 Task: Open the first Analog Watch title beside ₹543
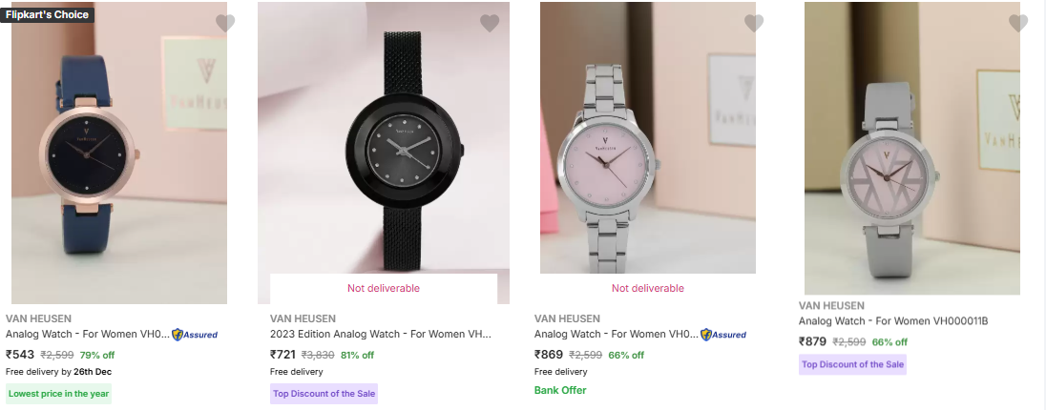[x=88, y=334]
